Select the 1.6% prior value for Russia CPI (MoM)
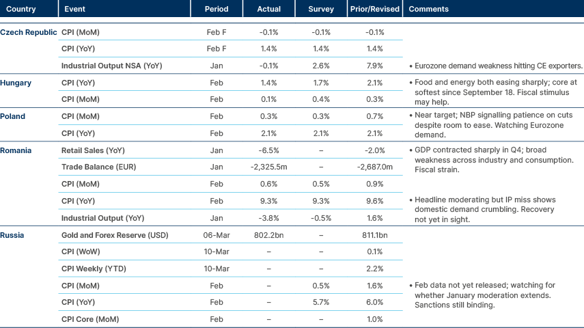Viewport: 584px width, 328px height. coord(375,286)
